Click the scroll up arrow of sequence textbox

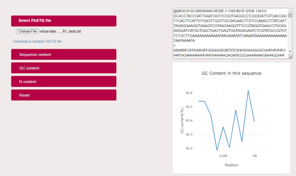290,10
